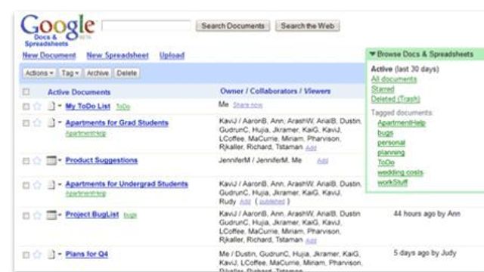Click ApartmentHelp tag under Apartments for Grad Students
The image size is (484, 272).
tap(85, 134)
